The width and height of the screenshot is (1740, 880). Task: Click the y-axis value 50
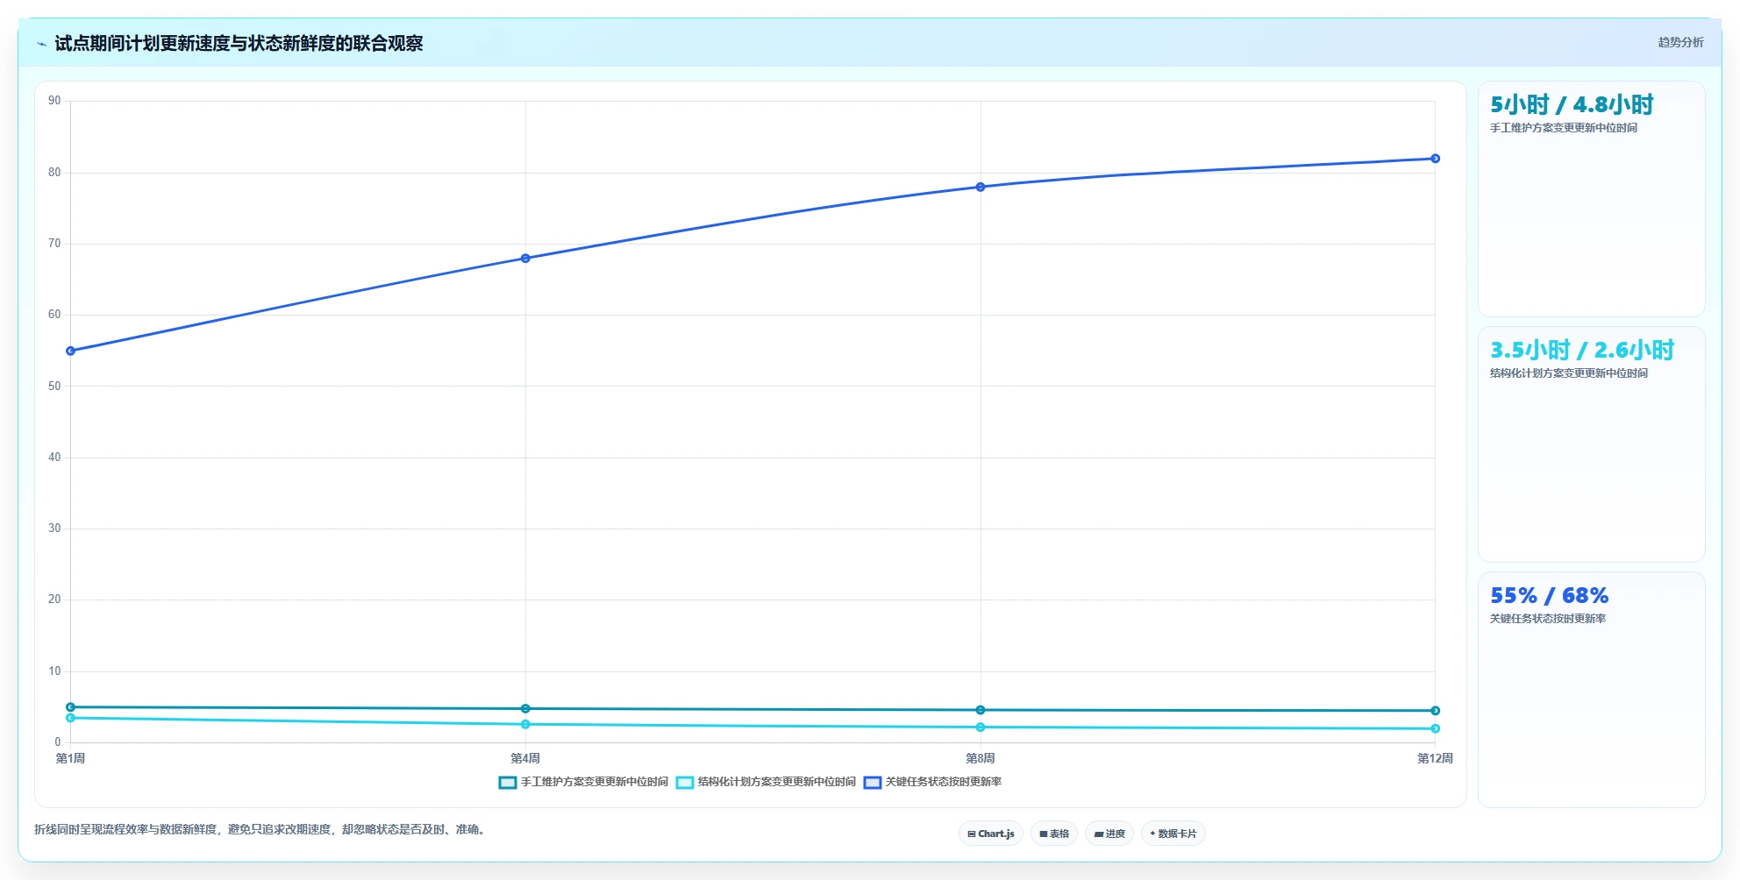pos(54,387)
